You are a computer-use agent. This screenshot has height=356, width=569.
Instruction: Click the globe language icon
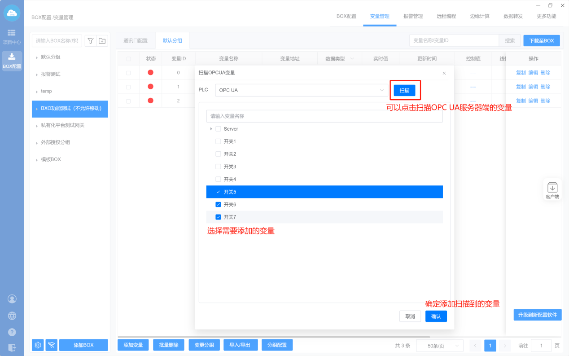click(x=12, y=316)
